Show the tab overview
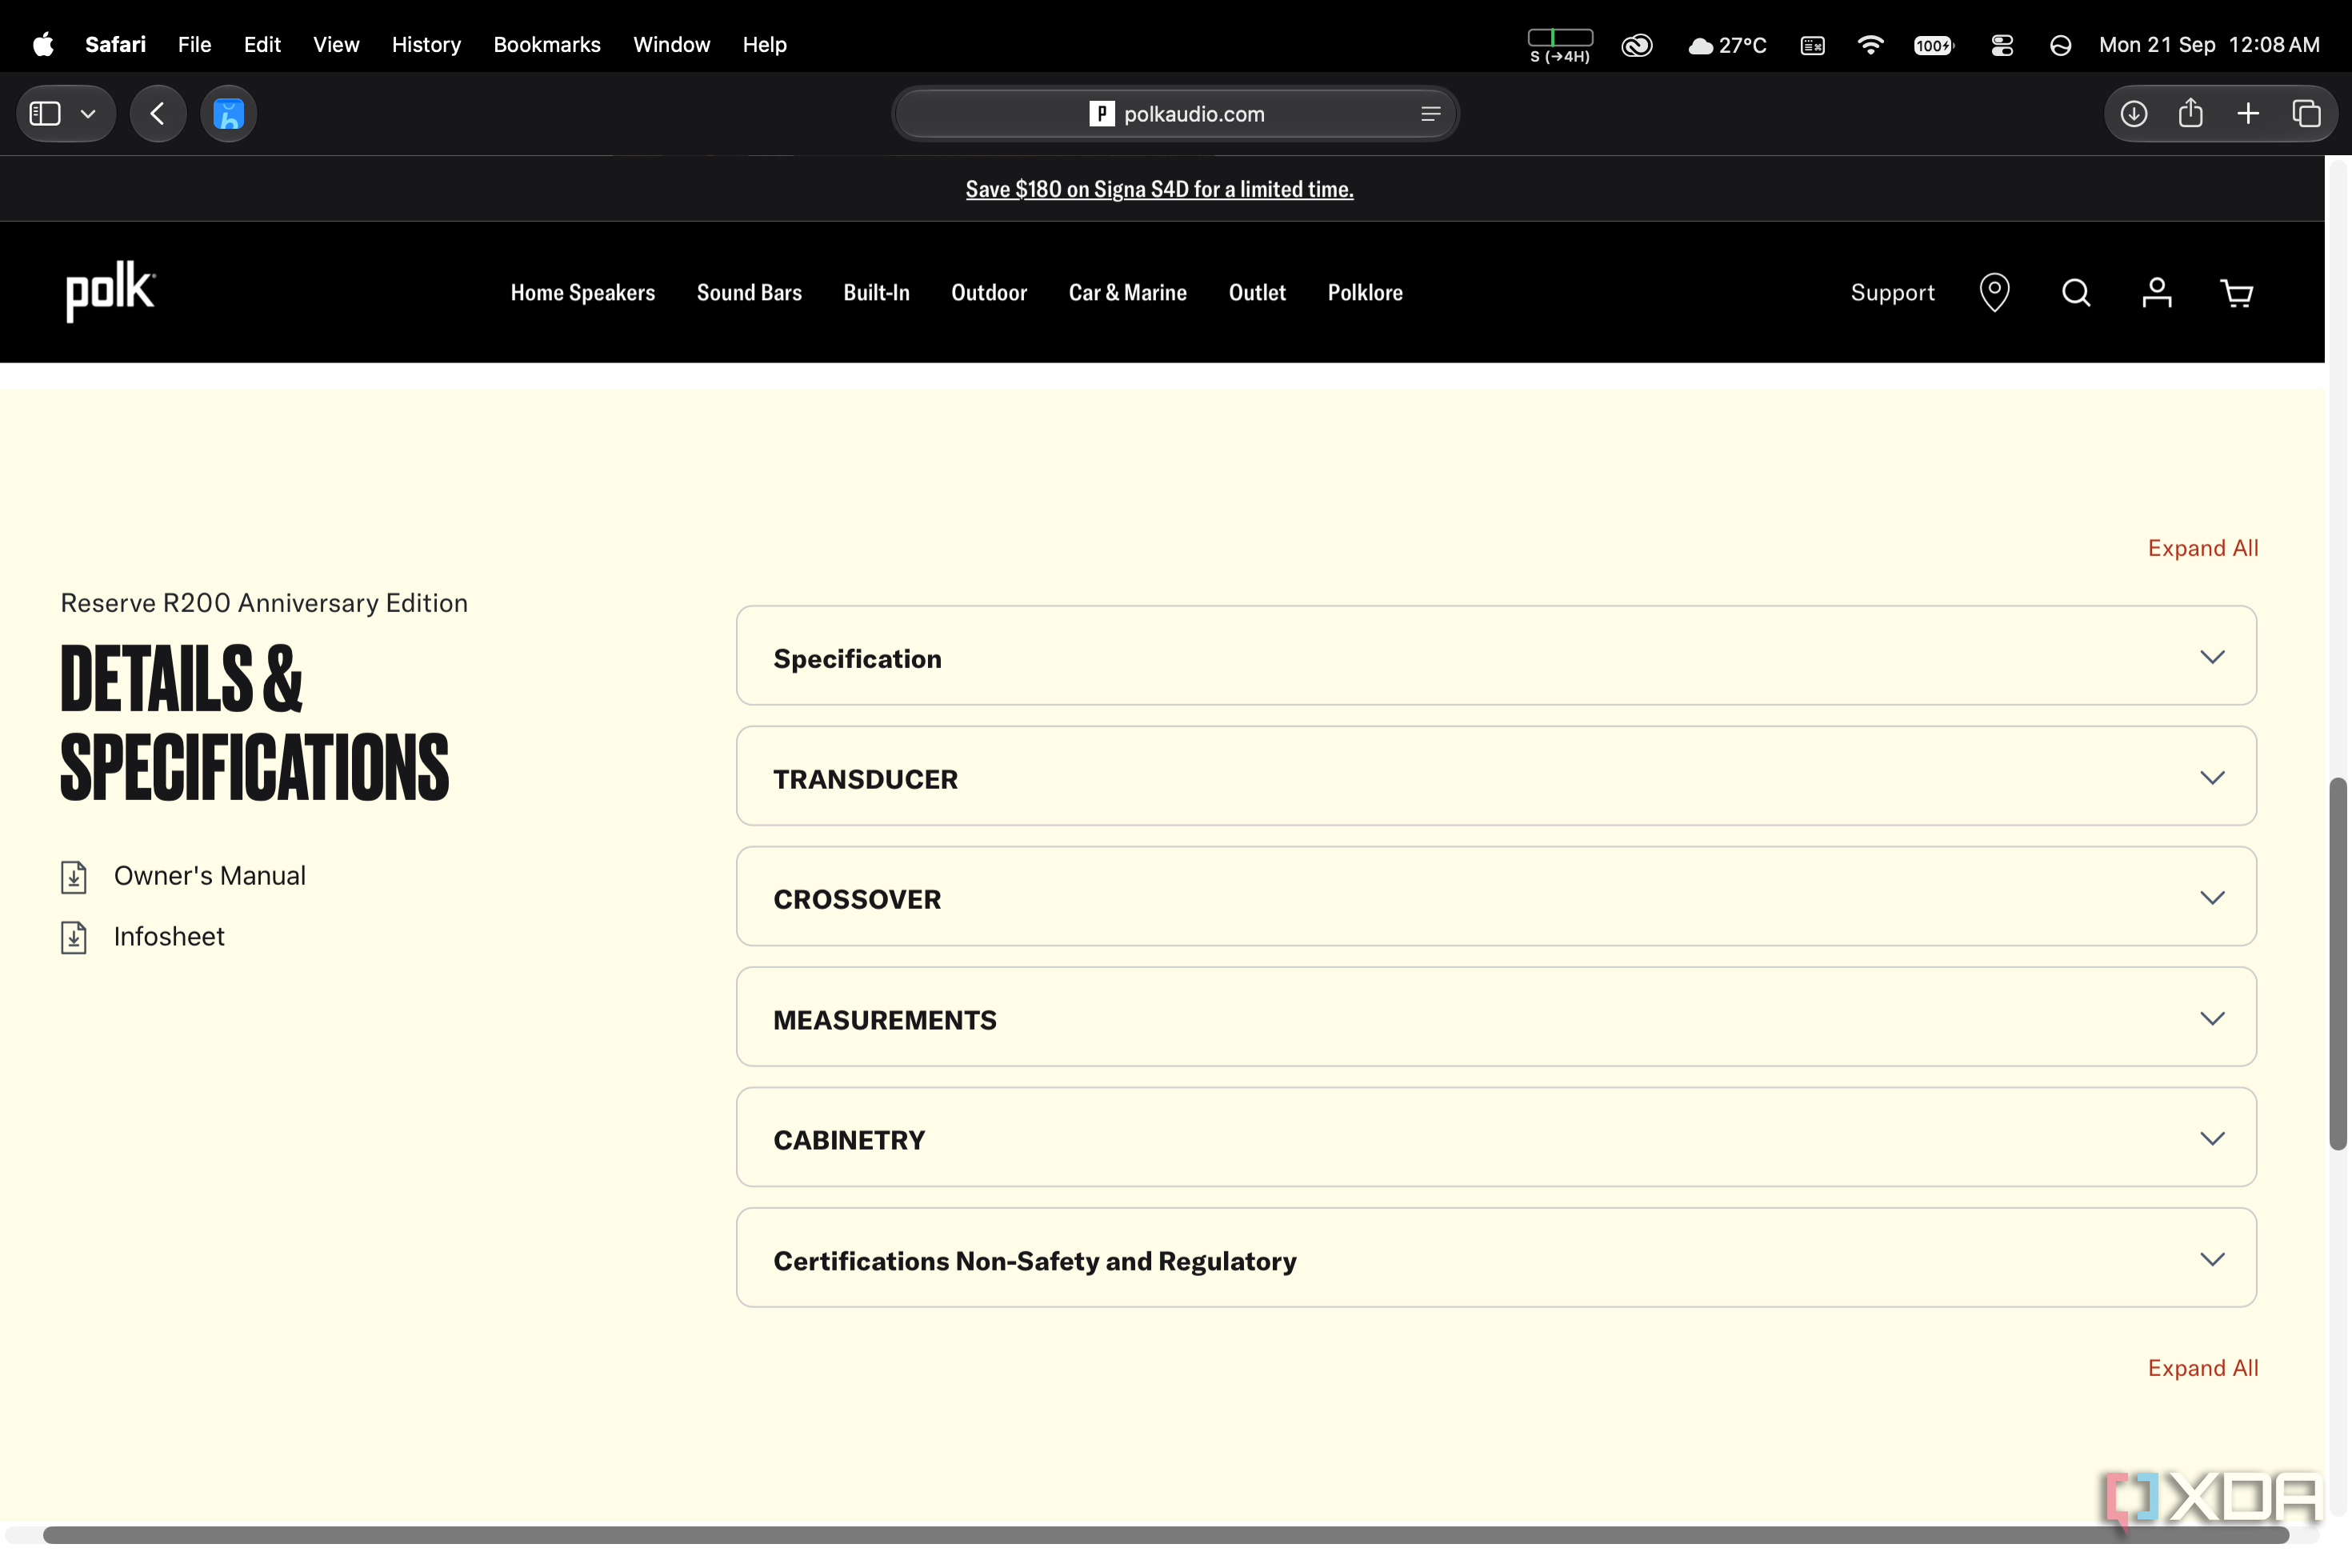This screenshot has width=2352, height=1568. (x=2307, y=114)
